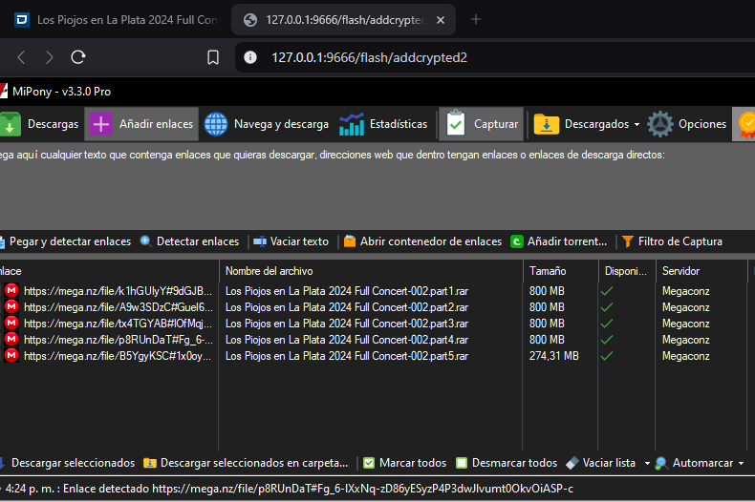Sort by Servidor column header

pos(701,271)
